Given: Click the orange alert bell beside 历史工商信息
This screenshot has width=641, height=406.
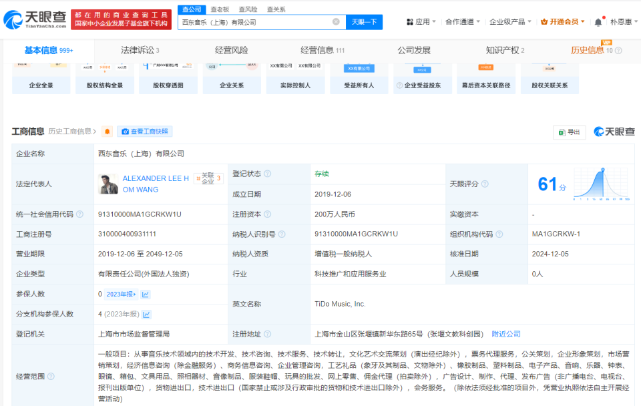Looking at the screenshot, I should point(107,132).
